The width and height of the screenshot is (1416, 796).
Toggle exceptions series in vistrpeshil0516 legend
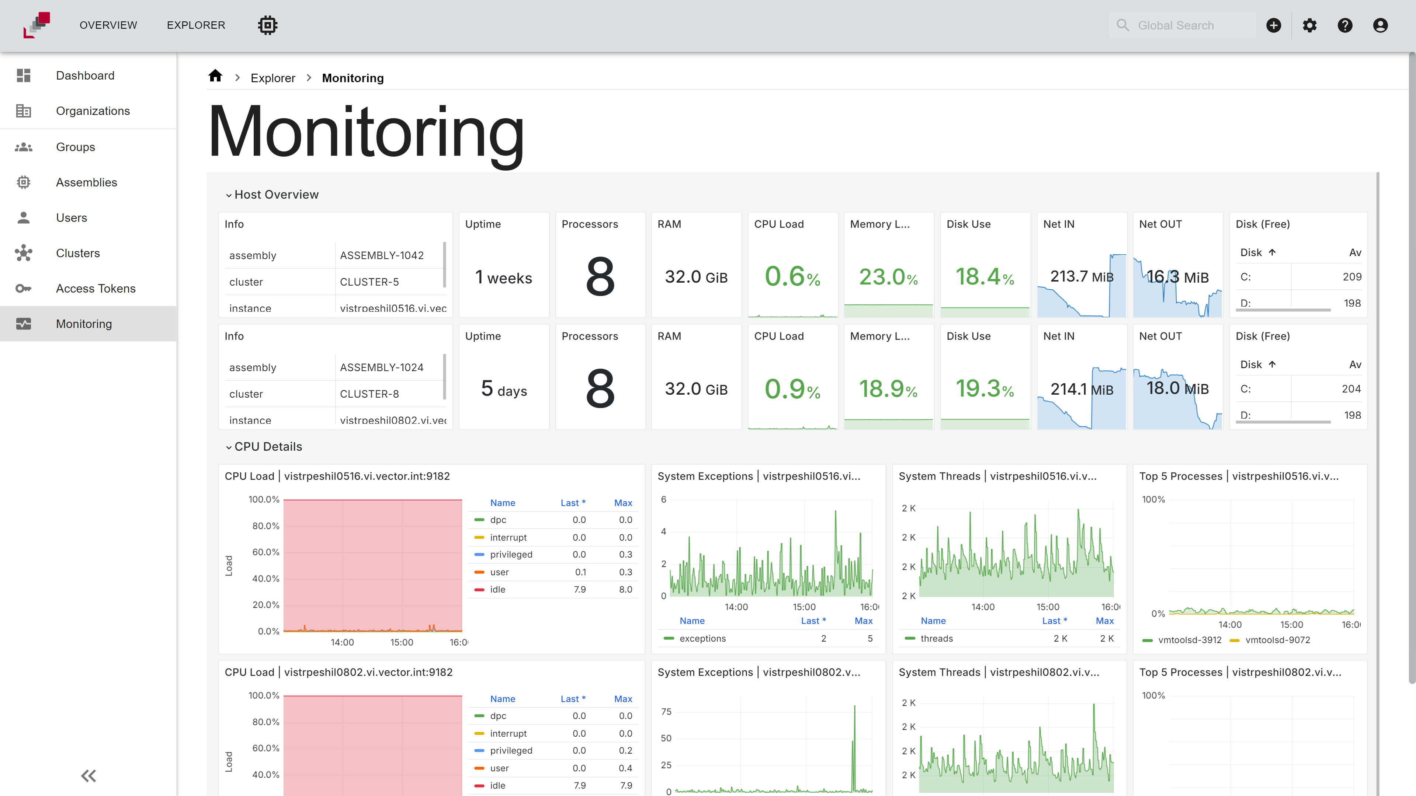702,638
